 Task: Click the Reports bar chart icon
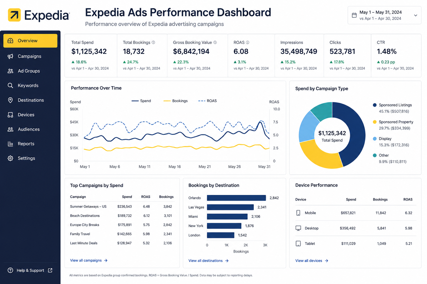click(x=10, y=144)
